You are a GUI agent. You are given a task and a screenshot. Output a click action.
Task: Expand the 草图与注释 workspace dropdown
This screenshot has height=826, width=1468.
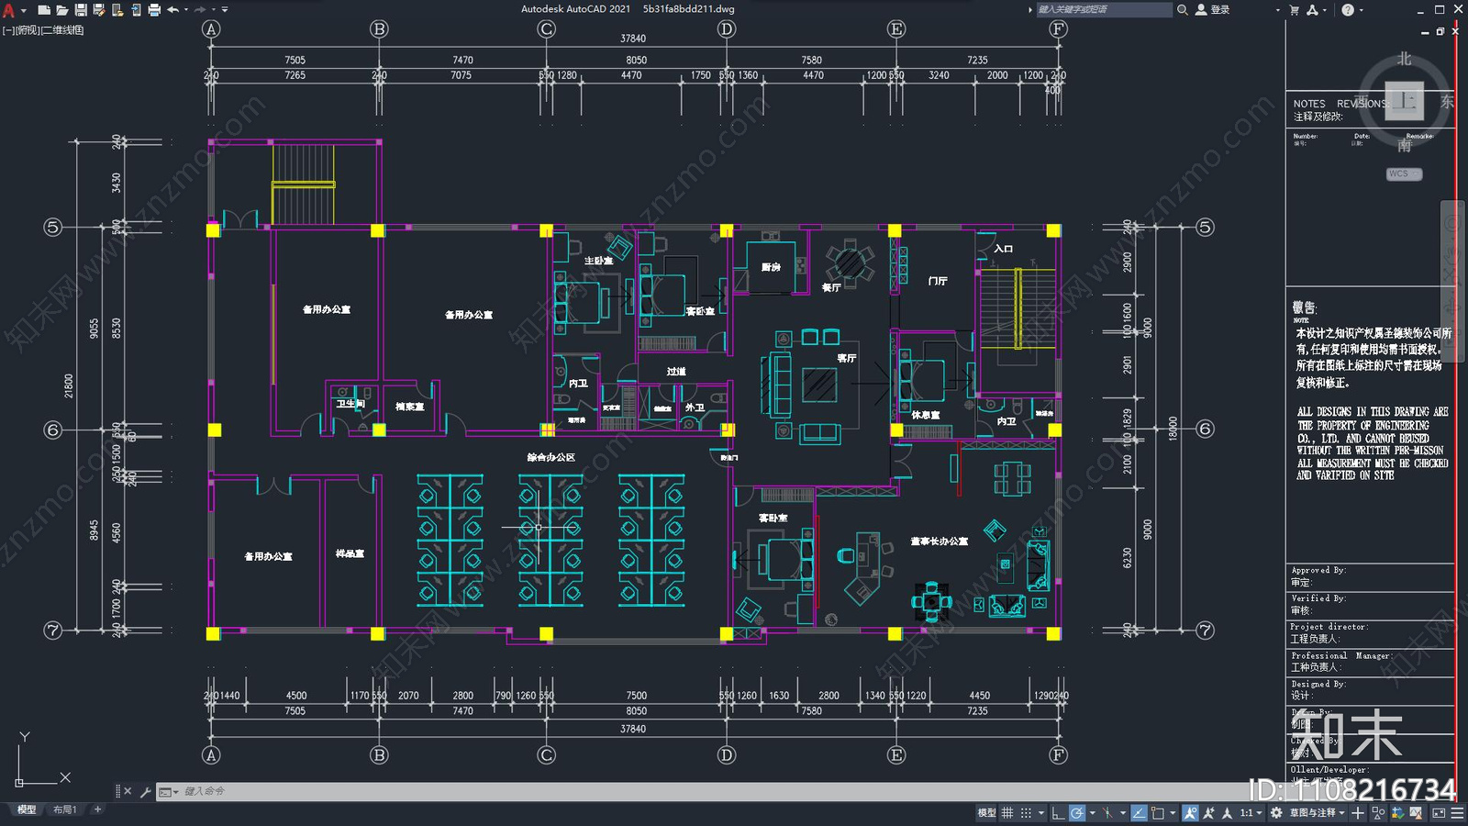(x=1318, y=812)
